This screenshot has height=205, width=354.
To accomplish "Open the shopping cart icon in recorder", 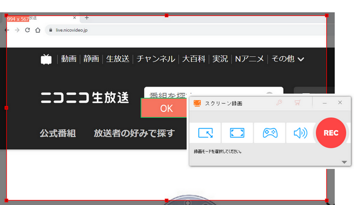I will click(x=297, y=103).
